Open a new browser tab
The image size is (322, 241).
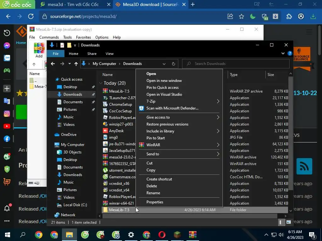point(193,4)
